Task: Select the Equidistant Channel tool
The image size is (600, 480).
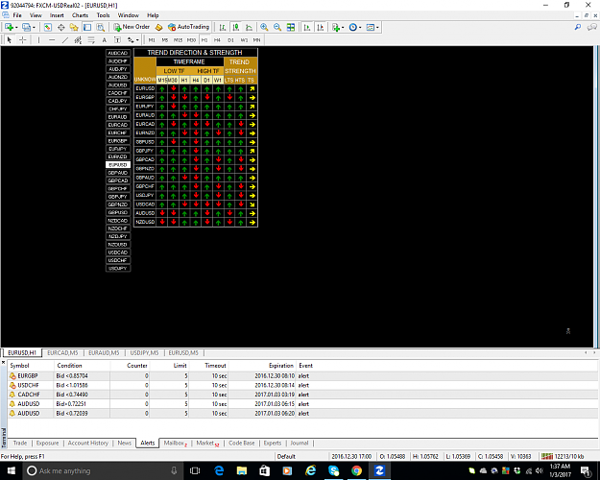Action: (78, 39)
